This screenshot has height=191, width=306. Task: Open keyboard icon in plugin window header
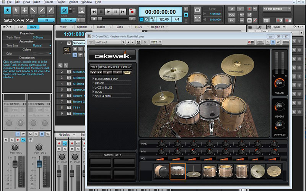[285, 42]
